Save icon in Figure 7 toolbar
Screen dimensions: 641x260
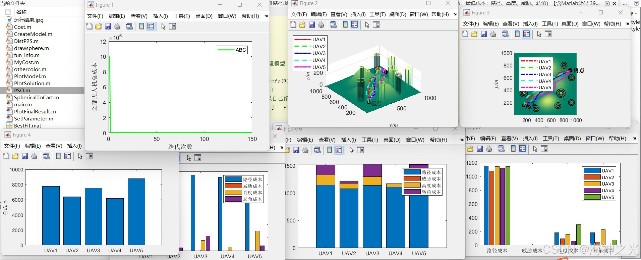[x=480, y=149]
